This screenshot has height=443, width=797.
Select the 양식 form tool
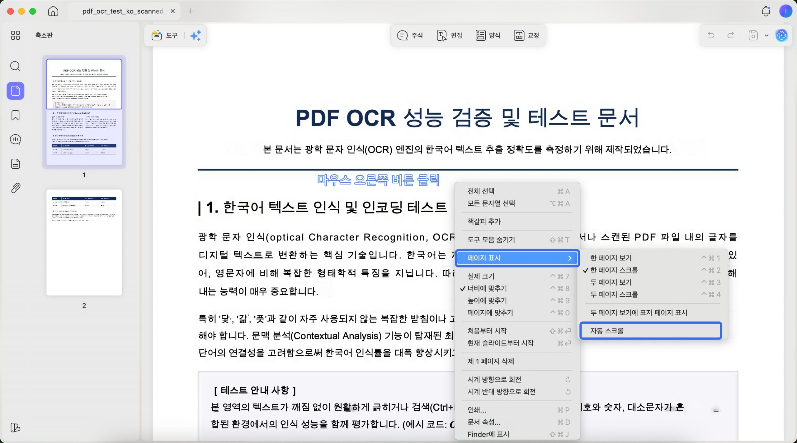tap(488, 35)
